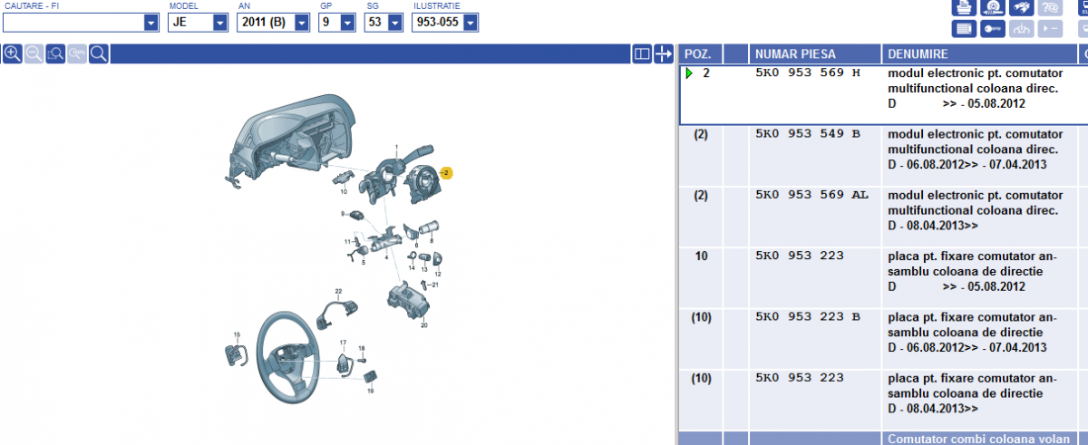Click yellow callout 2 in the diagram
Screen dimensions: 1088x445
(446, 172)
